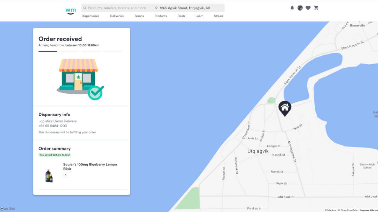
Task: Click the arrival time 10:00-11:00am text
Action: tap(89, 45)
